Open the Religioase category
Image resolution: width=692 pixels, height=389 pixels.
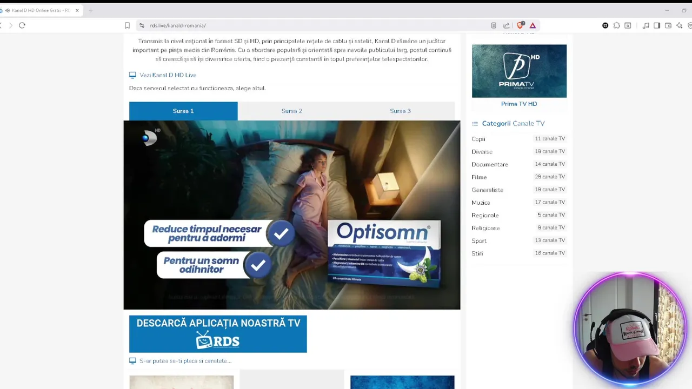(485, 228)
